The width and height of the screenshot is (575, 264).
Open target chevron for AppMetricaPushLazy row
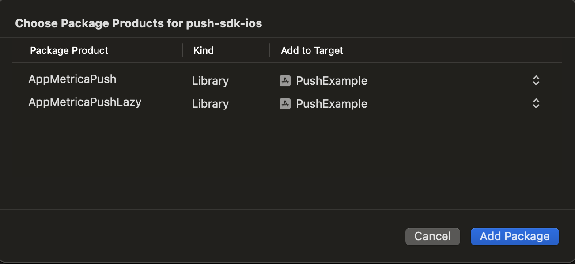(x=536, y=104)
